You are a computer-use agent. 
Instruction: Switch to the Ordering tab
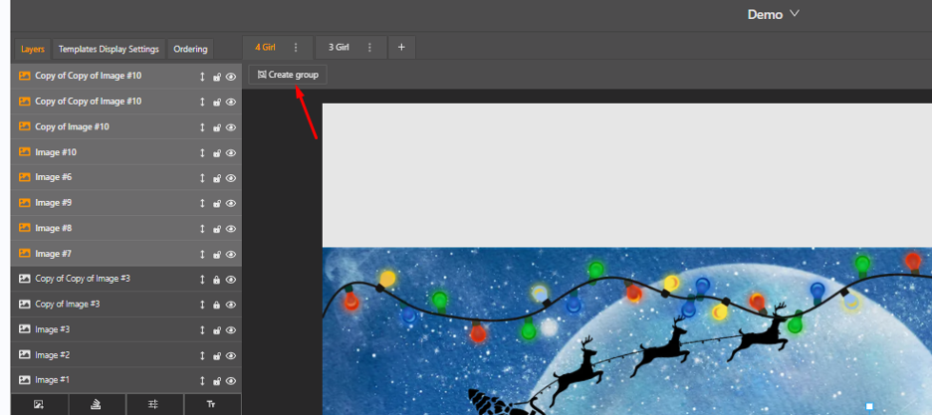(x=190, y=50)
